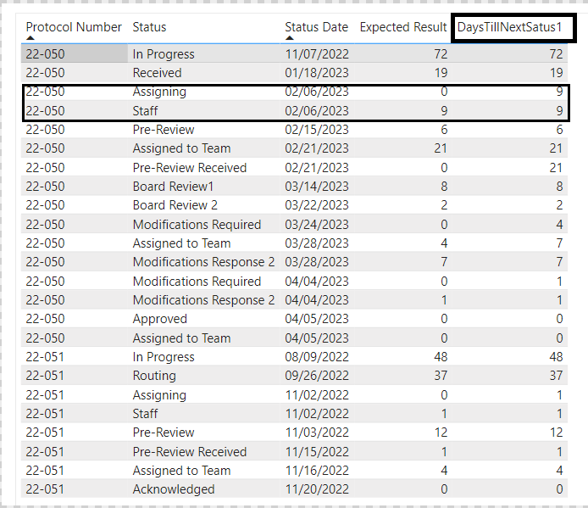Select the Board Review1 status cell
The image size is (588, 508).
coord(173,187)
